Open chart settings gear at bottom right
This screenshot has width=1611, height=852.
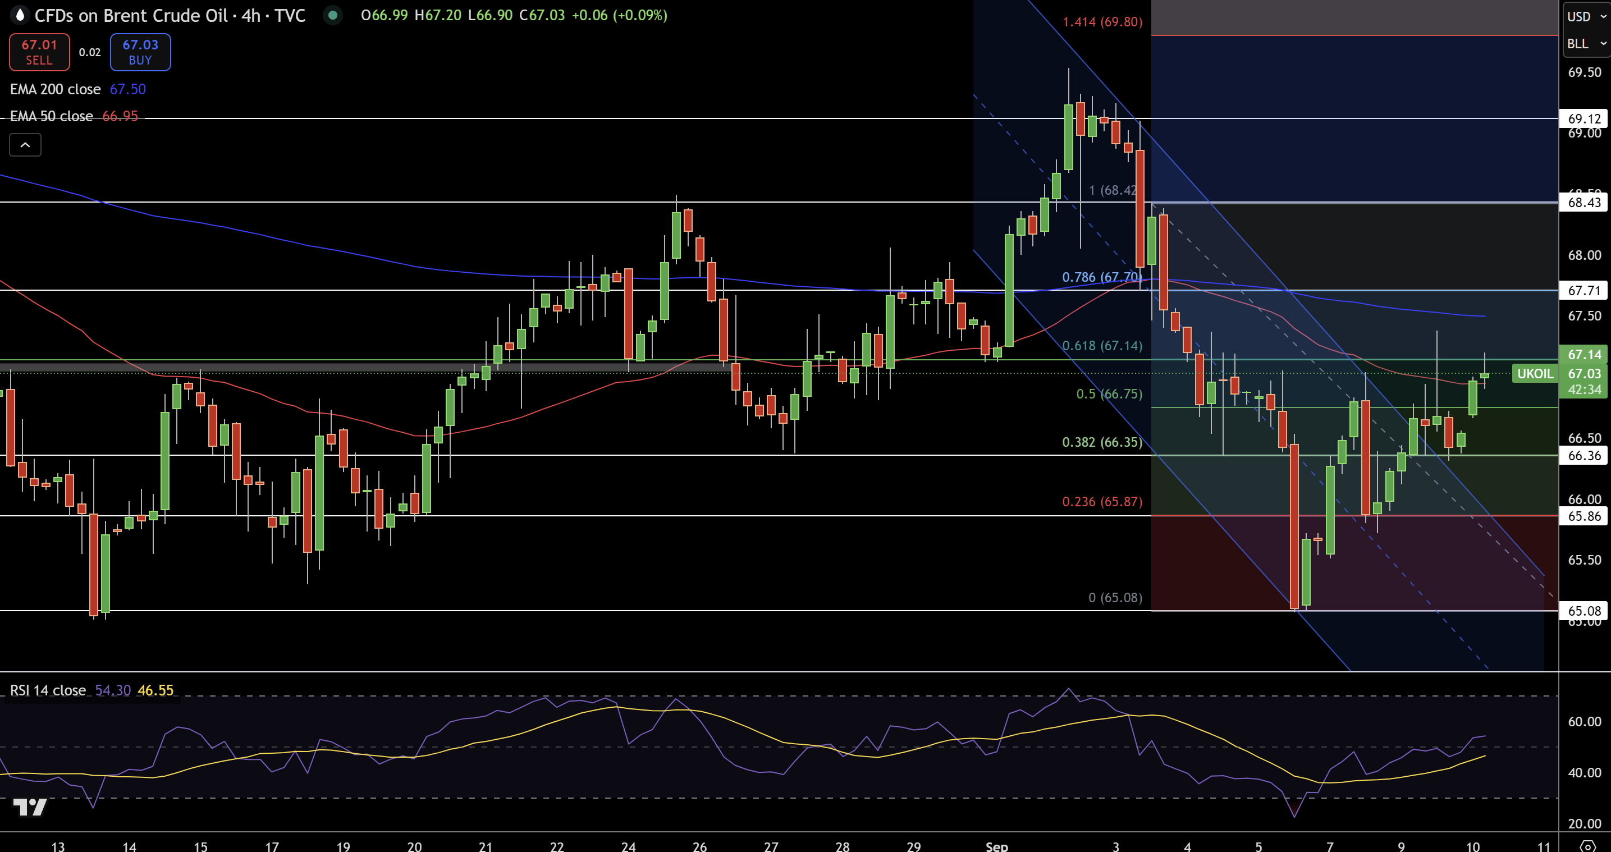[1587, 846]
